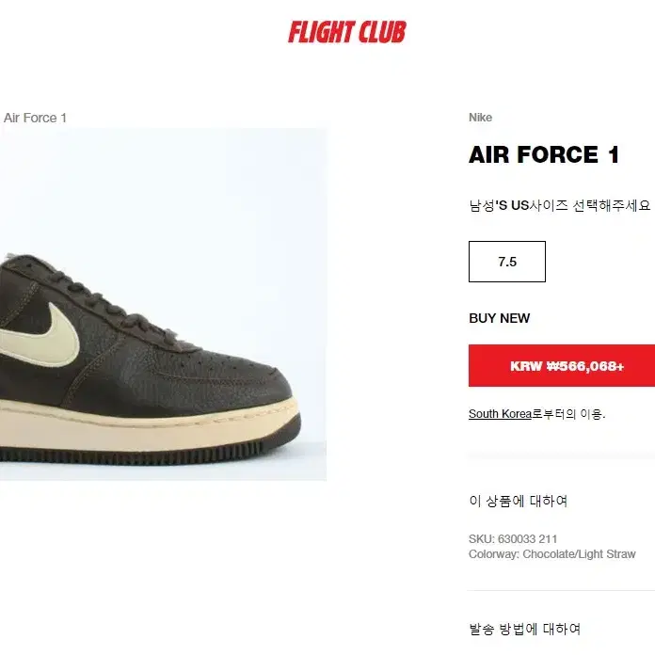Select the 7.5 size option

506,262
